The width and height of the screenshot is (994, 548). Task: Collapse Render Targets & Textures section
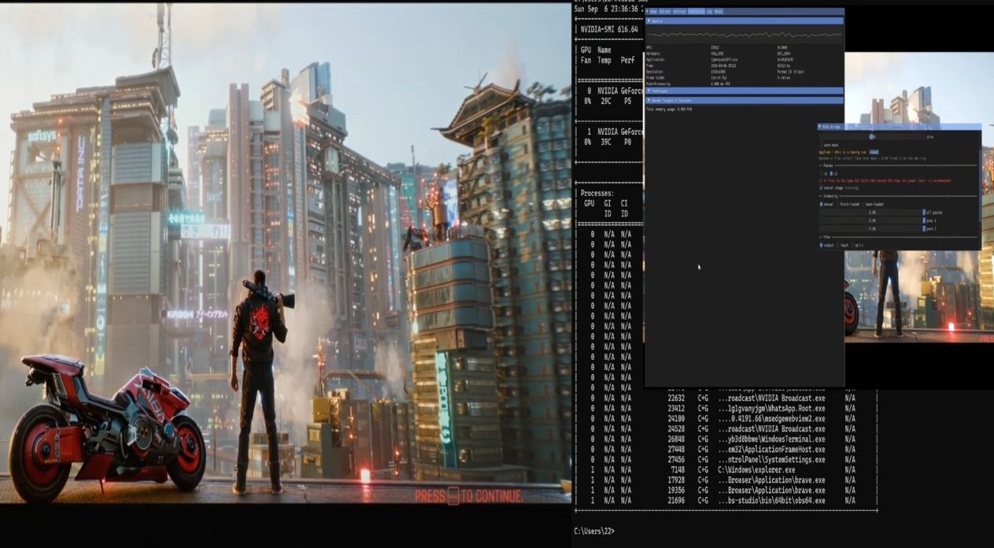click(744, 101)
